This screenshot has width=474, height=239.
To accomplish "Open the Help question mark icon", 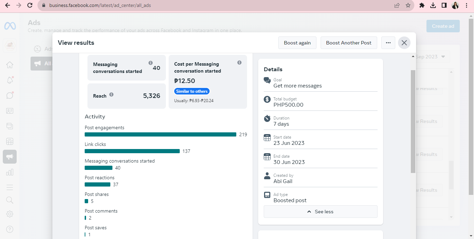I will [10, 229].
